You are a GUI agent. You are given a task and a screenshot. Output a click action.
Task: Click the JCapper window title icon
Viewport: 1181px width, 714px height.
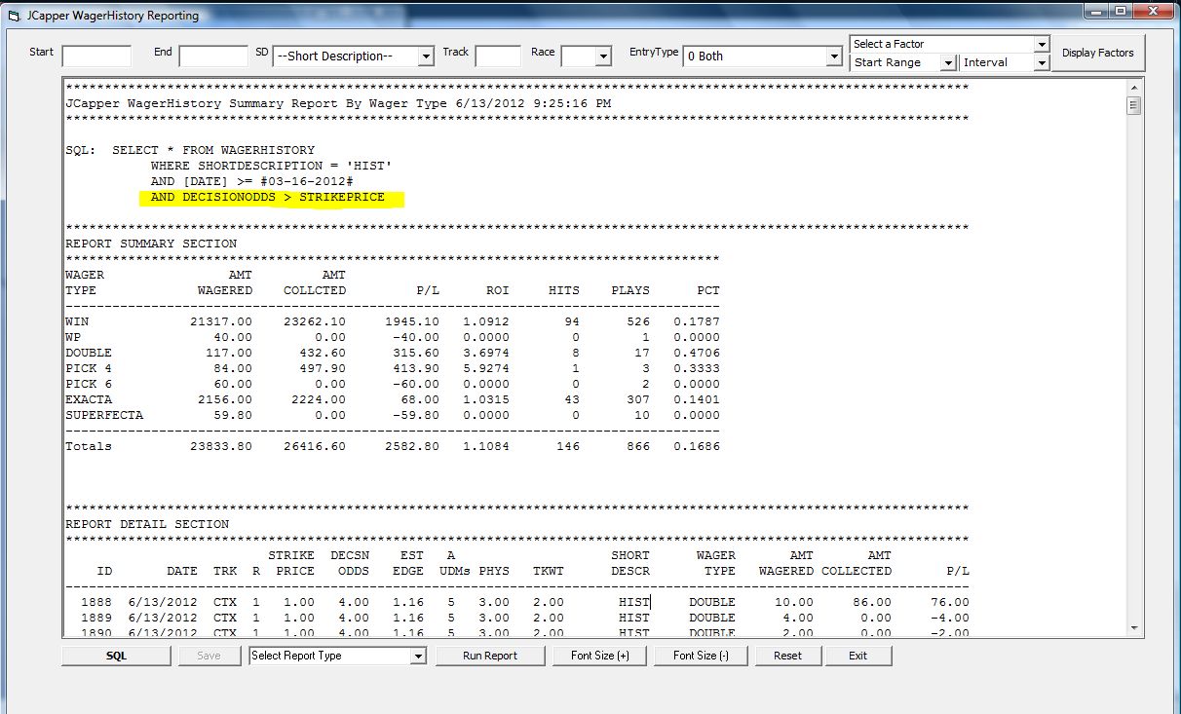point(14,16)
